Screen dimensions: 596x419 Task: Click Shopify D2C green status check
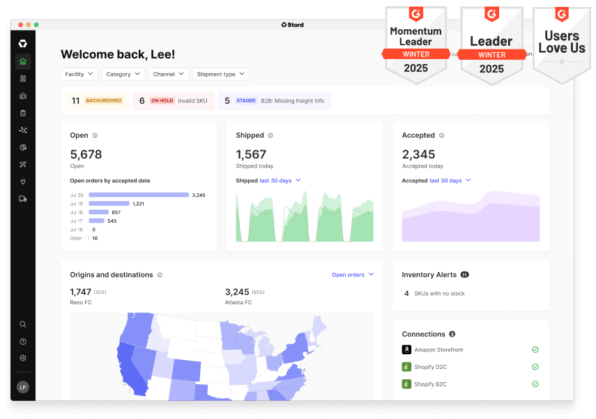(535, 367)
